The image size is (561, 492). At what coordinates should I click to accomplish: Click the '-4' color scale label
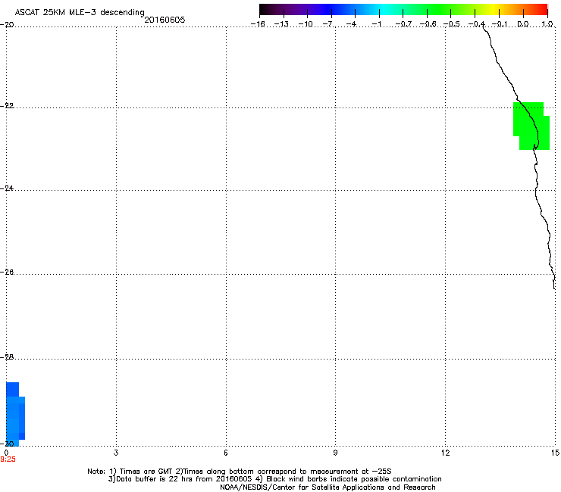coord(351,24)
